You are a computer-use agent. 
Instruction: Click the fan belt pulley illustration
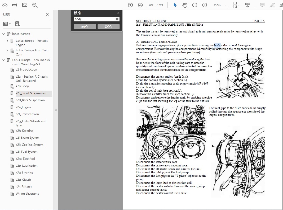(x=171, y=133)
